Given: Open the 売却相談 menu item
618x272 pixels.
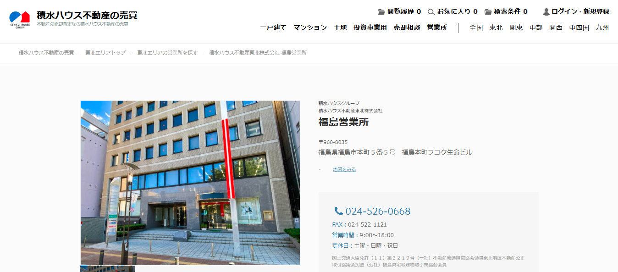Looking at the screenshot, I should (407, 28).
